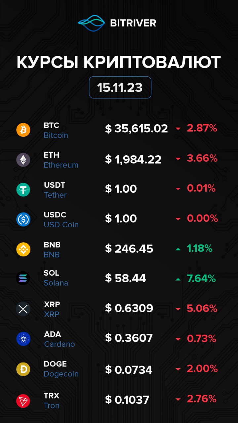Click the red Tron icon
The height and width of the screenshot is (423, 238).
pos(23,401)
